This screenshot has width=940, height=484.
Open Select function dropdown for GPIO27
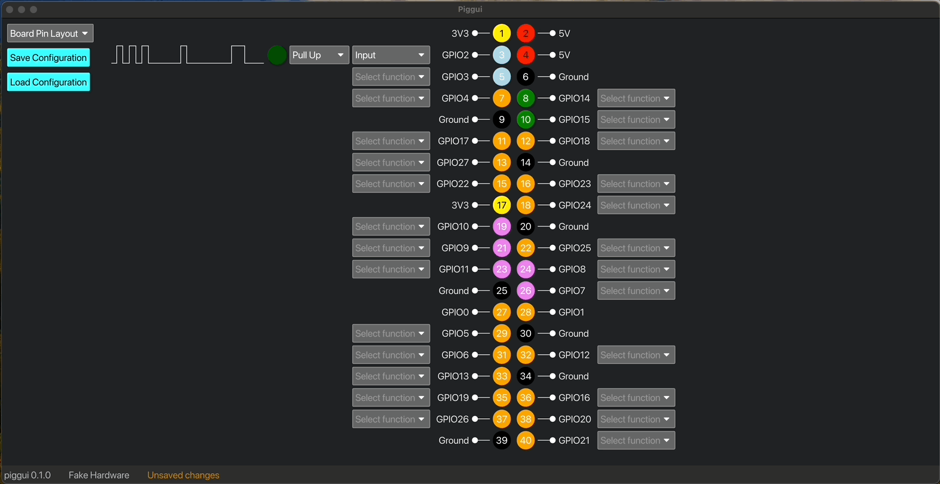pos(391,163)
